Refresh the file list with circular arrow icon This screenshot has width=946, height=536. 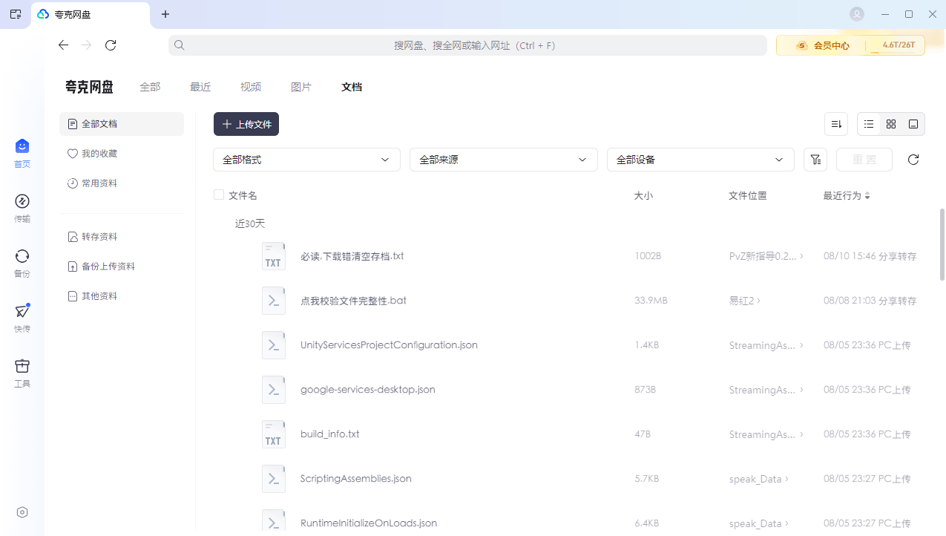tap(913, 159)
